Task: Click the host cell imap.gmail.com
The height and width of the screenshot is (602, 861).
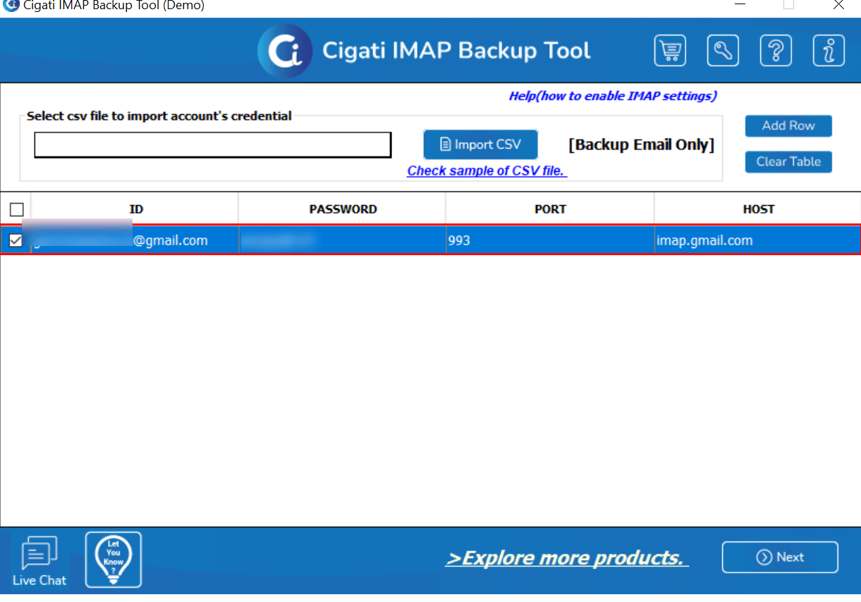Action: [x=758, y=240]
